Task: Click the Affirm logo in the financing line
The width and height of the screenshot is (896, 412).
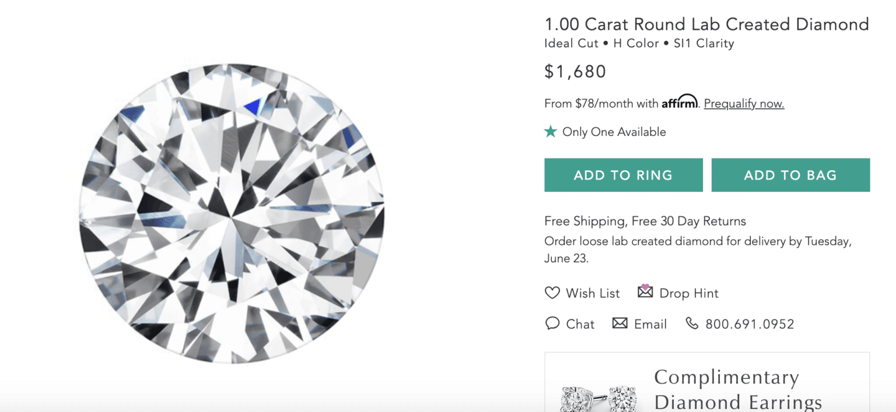Action: (x=680, y=102)
